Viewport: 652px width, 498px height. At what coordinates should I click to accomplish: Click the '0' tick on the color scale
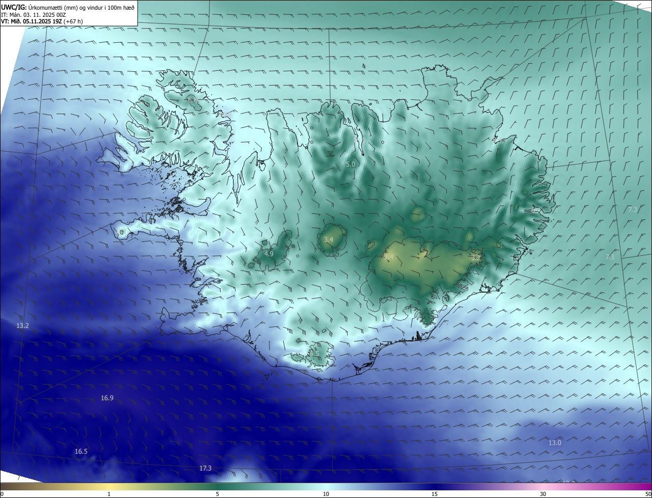[x=2, y=494]
